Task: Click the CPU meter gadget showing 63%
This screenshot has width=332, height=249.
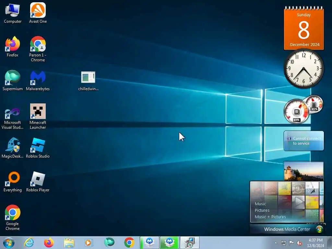Action: (x=296, y=112)
